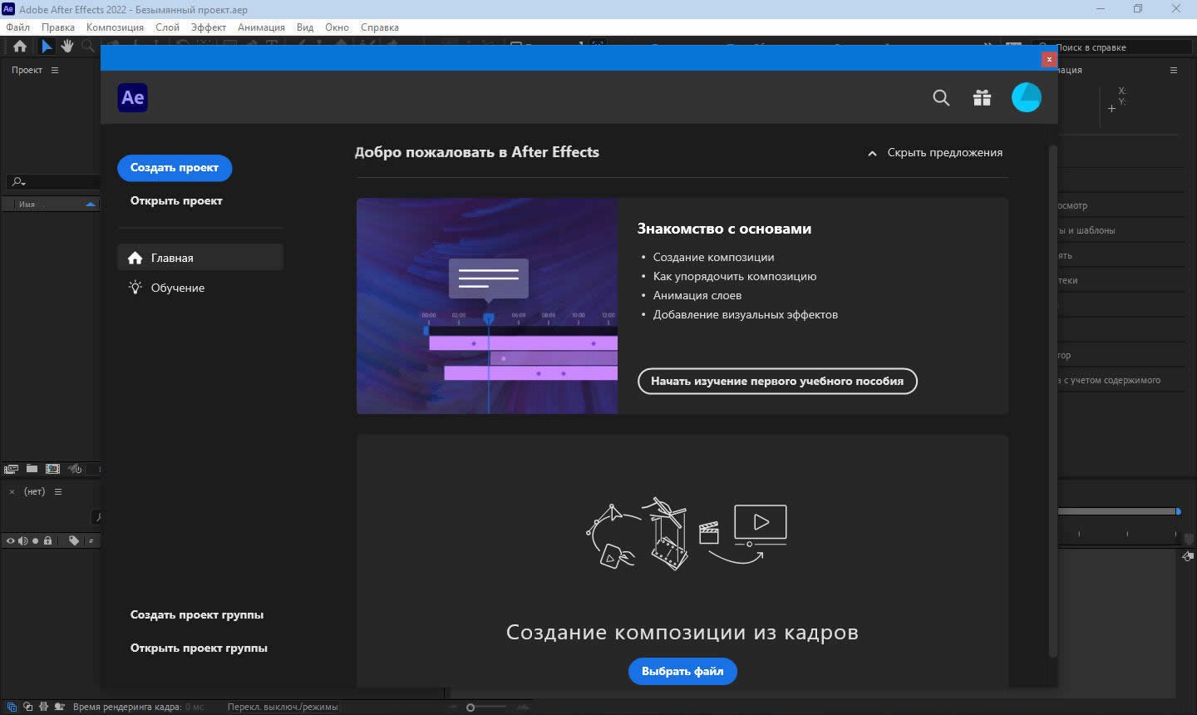Click the Home icon in the toolbar
This screenshot has height=715, width=1197.
(20, 47)
